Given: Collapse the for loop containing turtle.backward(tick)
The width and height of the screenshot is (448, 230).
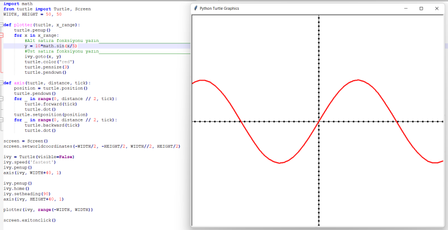Looking at the screenshot, I should click(x=1, y=120).
